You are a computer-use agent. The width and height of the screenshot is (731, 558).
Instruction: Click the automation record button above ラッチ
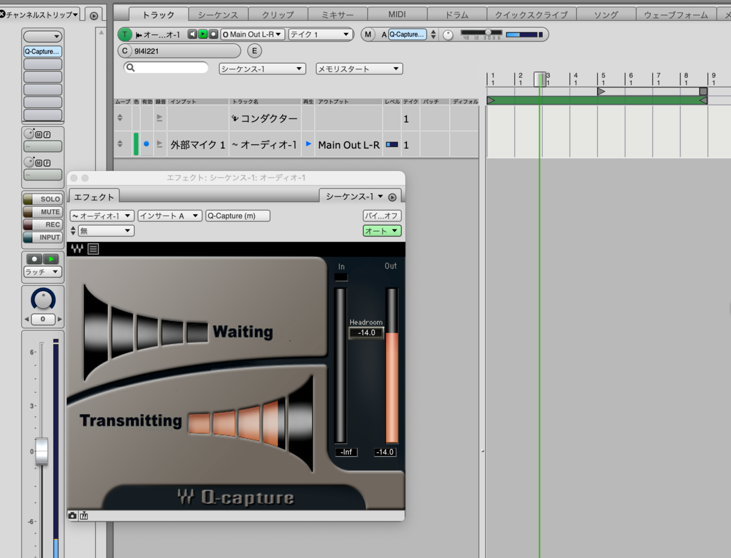point(34,259)
